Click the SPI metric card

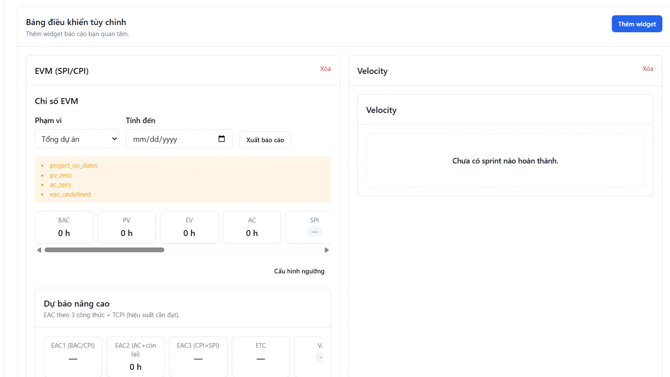[x=309, y=227]
